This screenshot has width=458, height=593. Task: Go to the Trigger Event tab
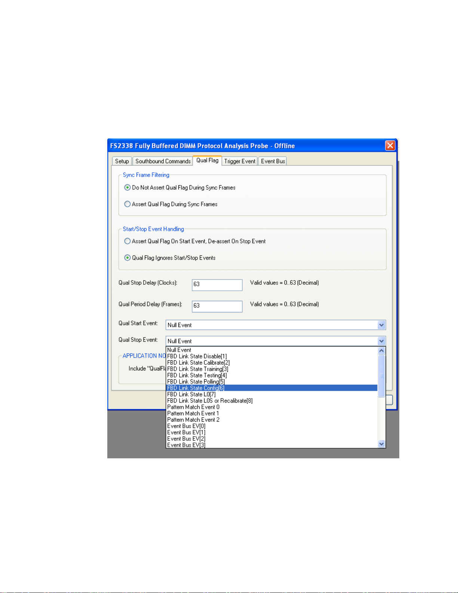tap(240, 161)
